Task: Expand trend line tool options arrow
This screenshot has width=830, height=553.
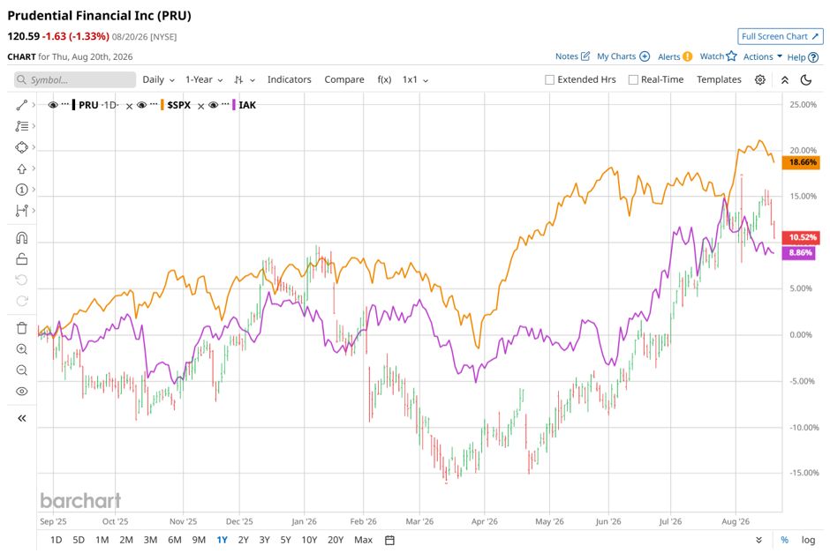Action: [x=34, y=105]
